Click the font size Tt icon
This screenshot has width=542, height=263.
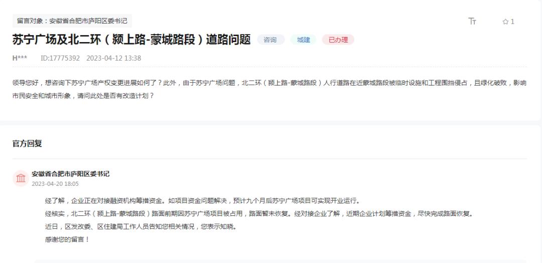[x=472, y=22]
